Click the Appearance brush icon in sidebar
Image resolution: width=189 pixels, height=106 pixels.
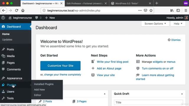[x=3, y=78]
